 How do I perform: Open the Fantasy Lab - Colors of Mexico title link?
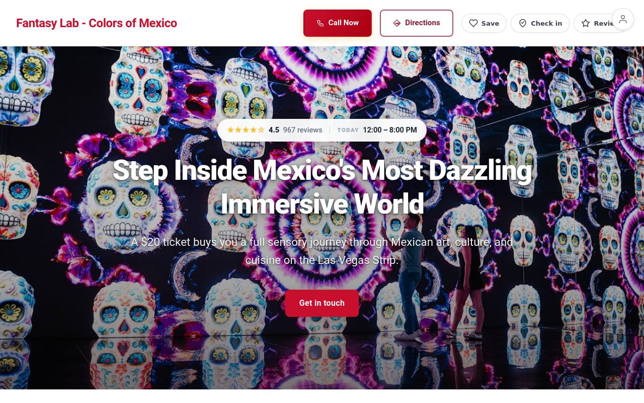tap(97, 23)
